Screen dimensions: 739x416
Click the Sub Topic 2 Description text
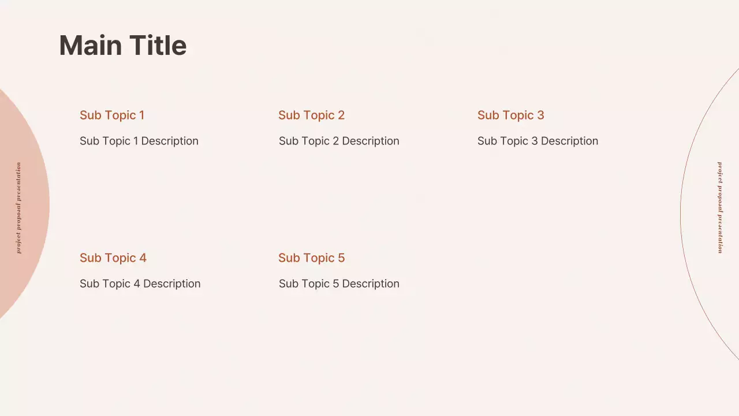pos(339,141)
